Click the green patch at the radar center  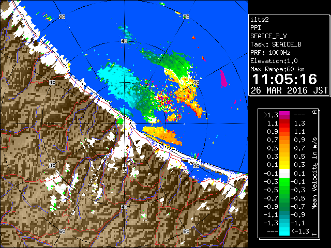(119, 121)
